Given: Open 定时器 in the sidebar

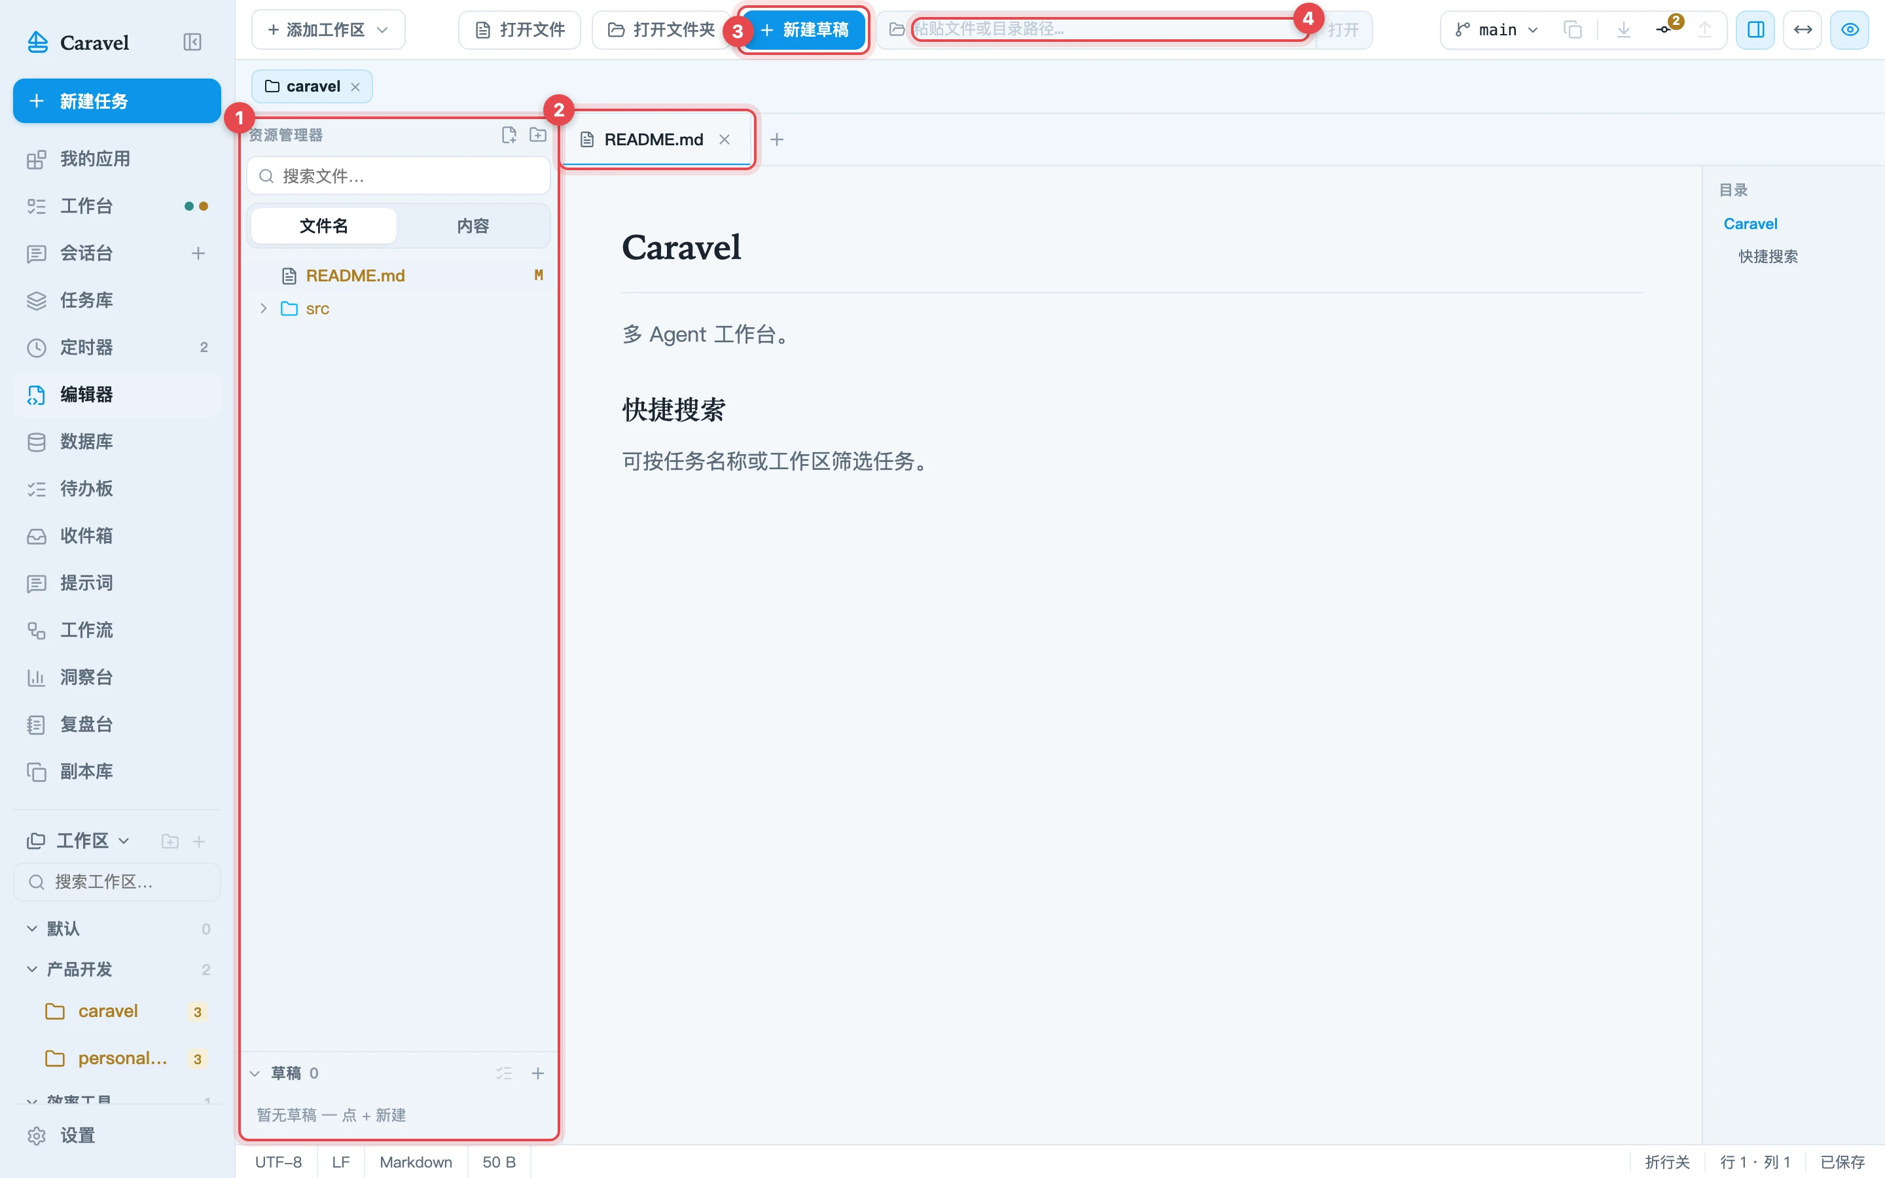Looking at the screenshot, I should (117, 348).
